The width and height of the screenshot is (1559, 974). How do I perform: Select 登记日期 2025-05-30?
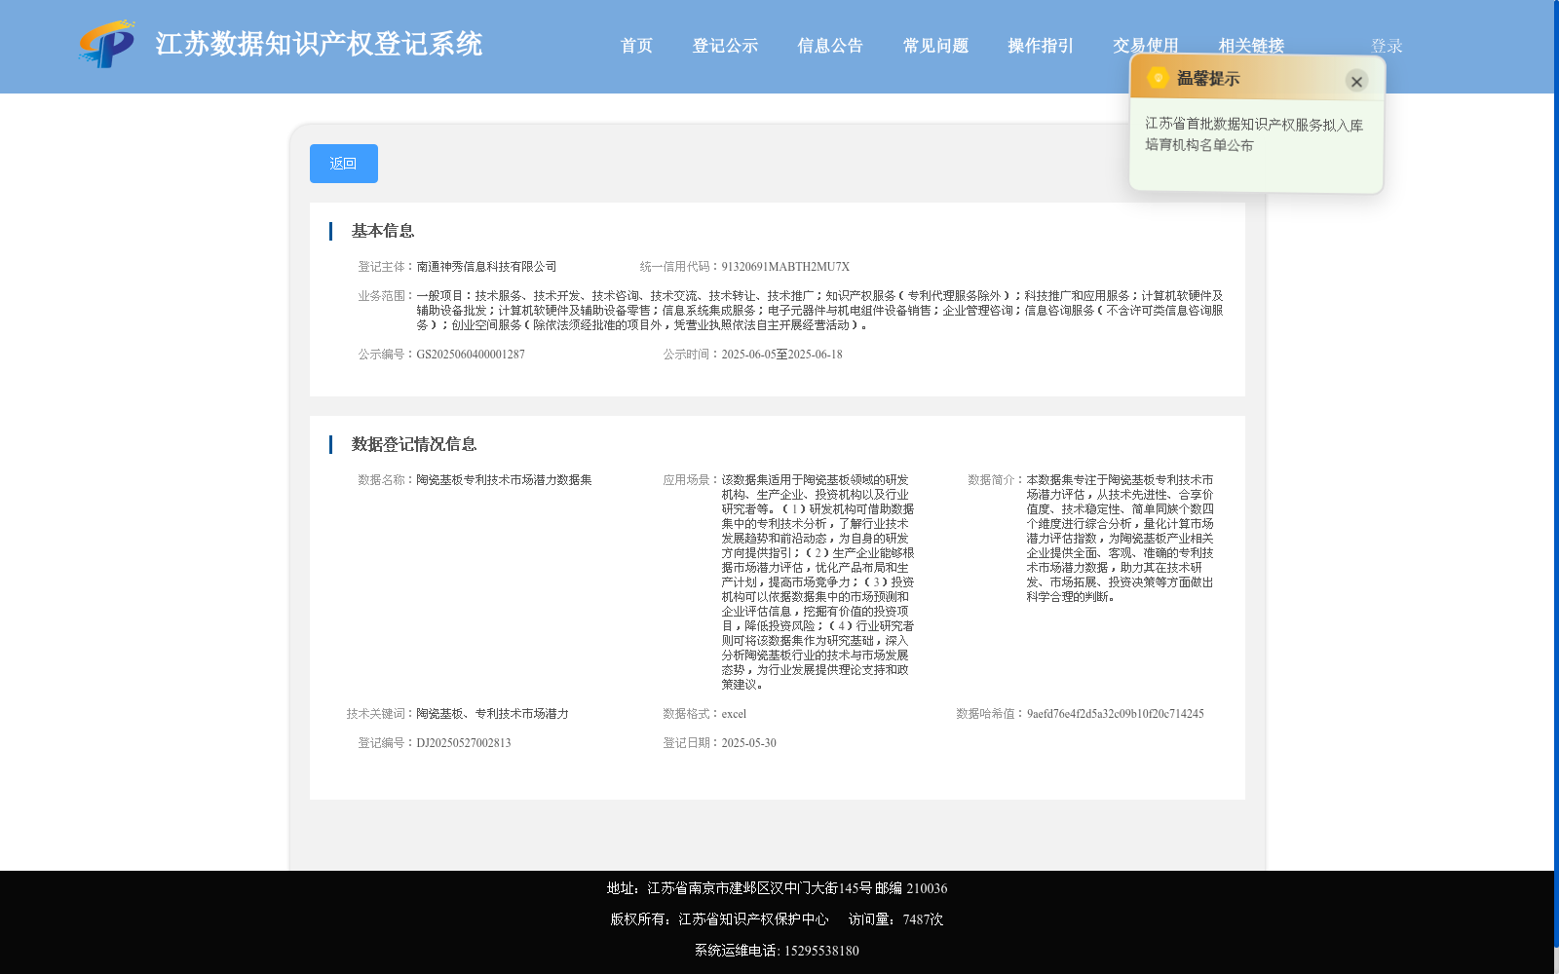748,743
